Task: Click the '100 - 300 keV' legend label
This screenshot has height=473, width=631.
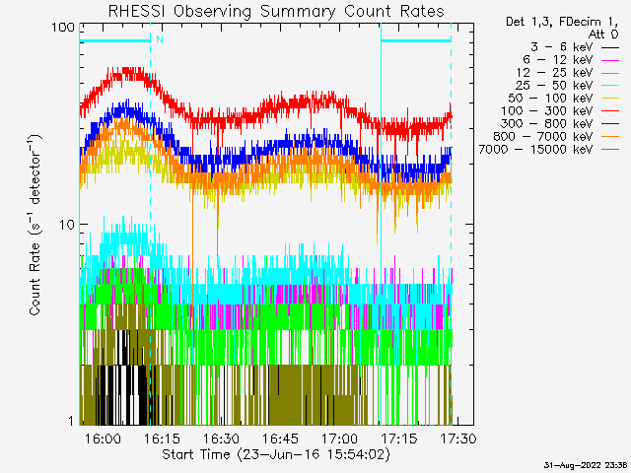Action: 547,111
